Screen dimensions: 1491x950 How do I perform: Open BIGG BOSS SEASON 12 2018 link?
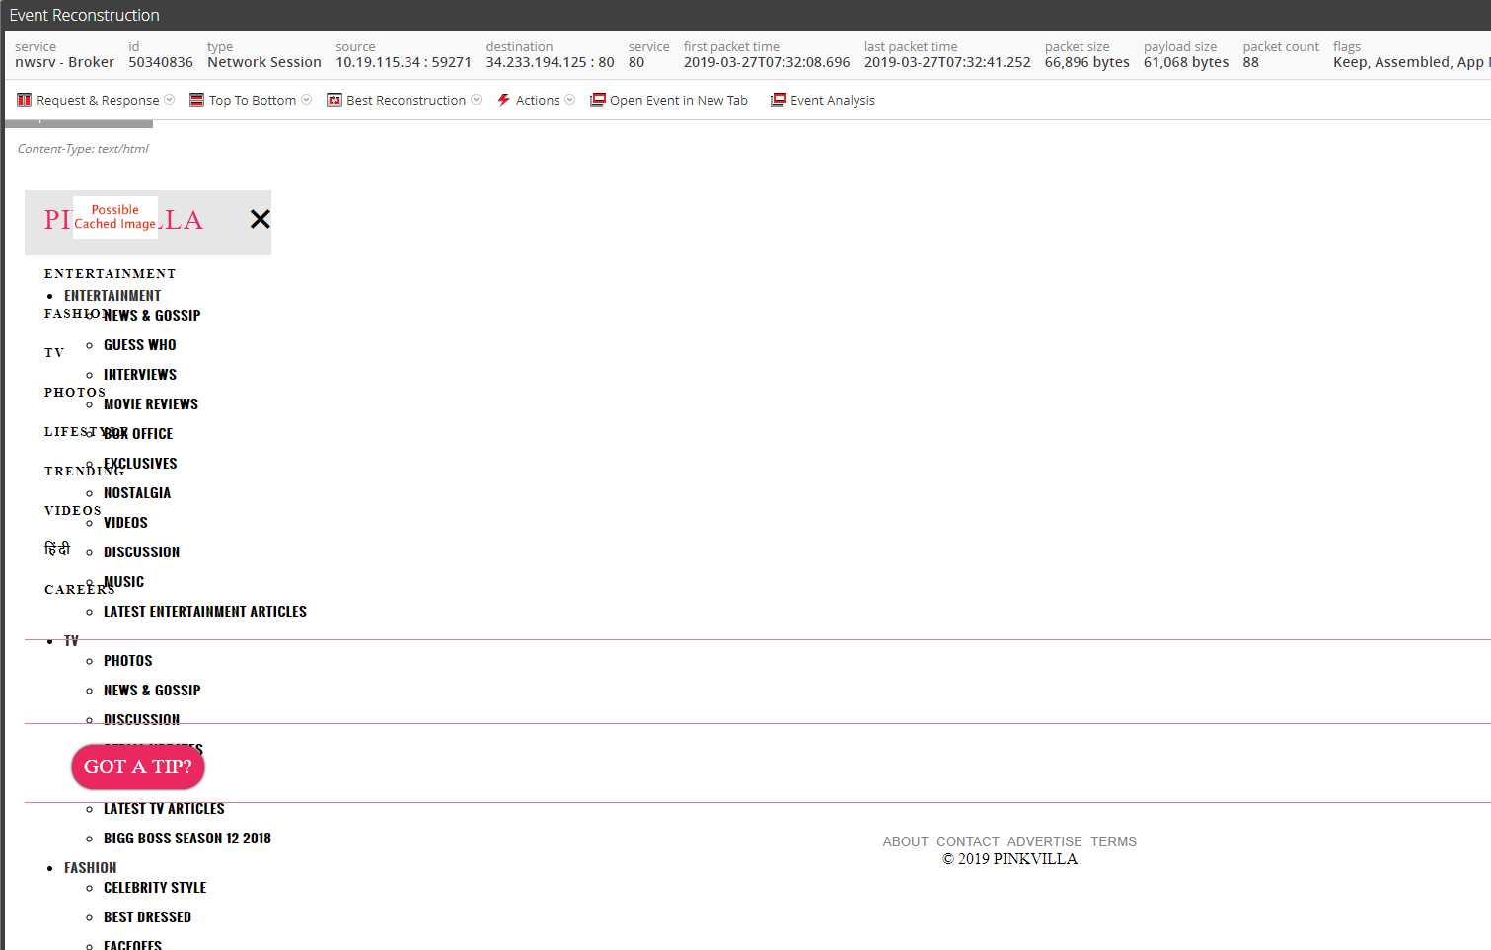click(x=186, y=839)
